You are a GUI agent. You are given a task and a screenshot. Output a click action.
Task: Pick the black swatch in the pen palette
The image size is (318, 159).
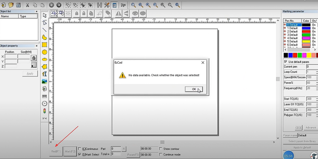[x=286, y=55]
